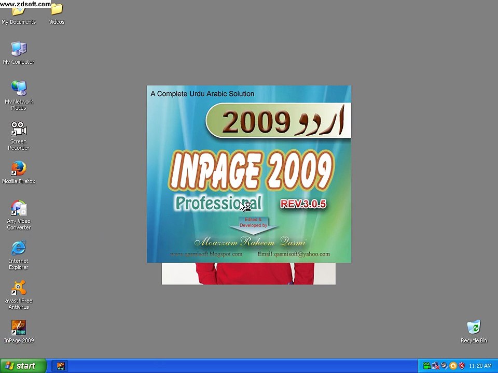Select the Recycle Bin icon
Screen dimensions: 498x373
(x=474, y=332)
